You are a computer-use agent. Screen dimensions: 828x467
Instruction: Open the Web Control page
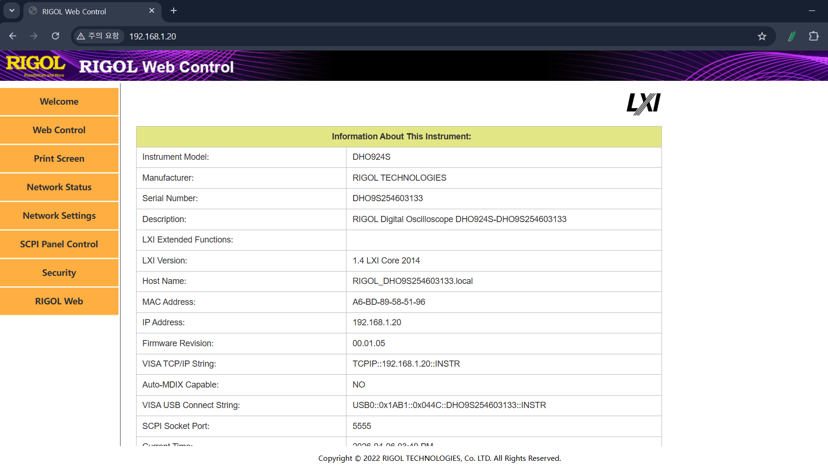[x=59, y=130]
